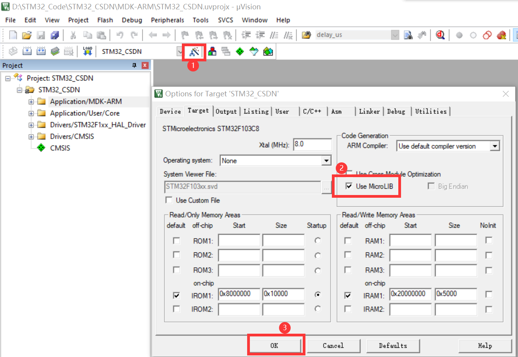Click the Defaults button
Image resolution: width=518 pixels, height=357 pixels.
pyautogui.click(x=393, y=345)
